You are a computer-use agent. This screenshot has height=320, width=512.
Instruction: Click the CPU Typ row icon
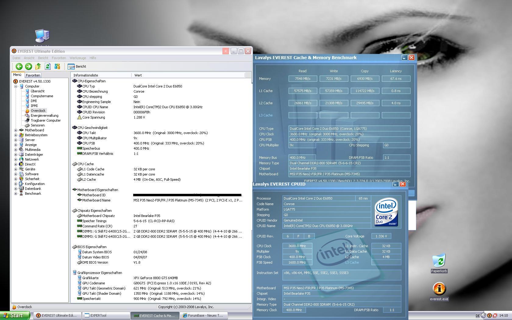tap(80, 86)
